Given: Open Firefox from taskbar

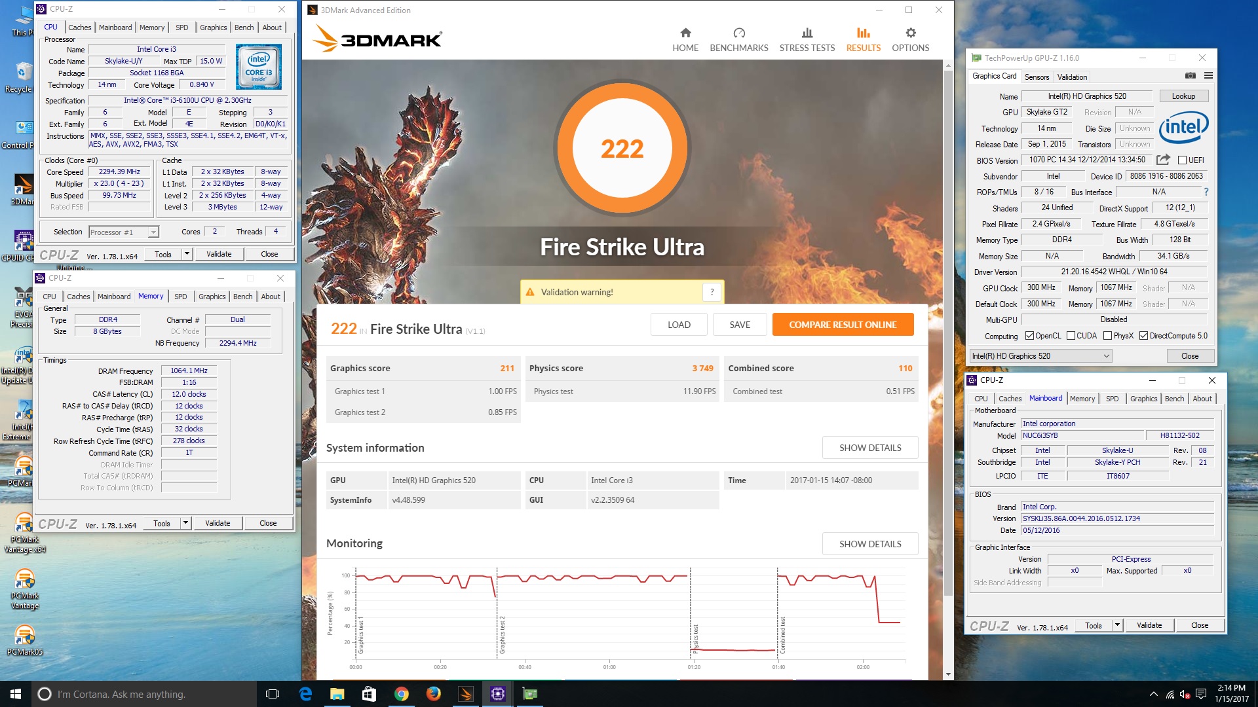Looking at the screenshot, I should coord(433,694).
